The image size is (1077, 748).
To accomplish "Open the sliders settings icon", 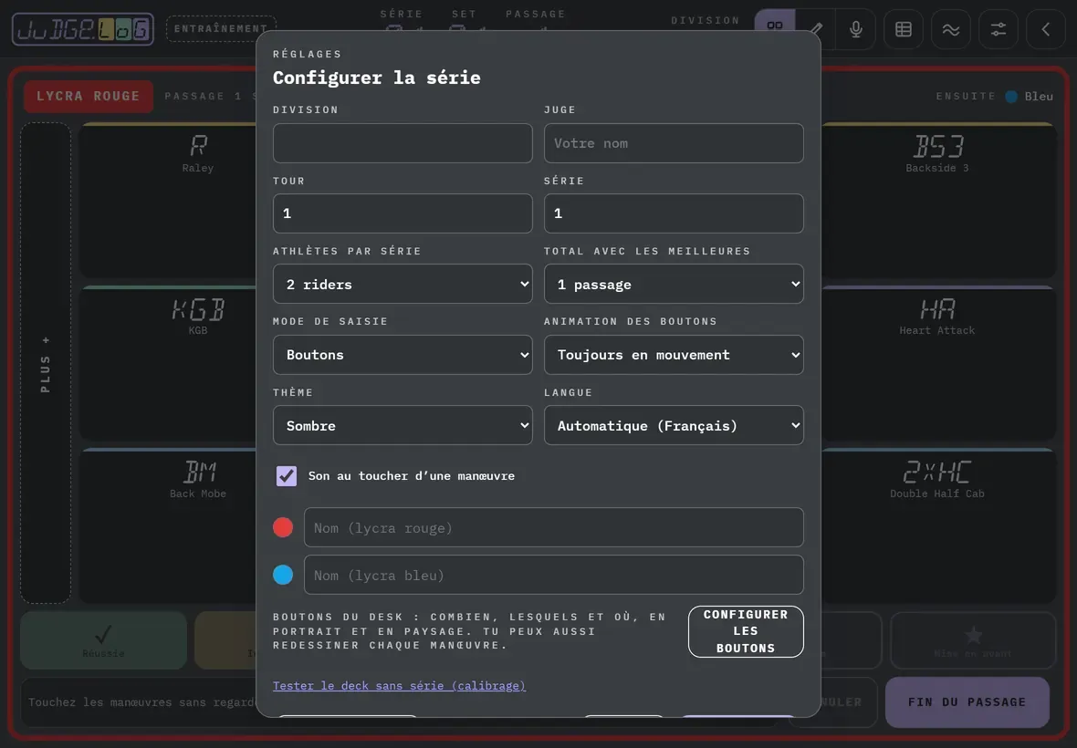I will click(998, 29).
